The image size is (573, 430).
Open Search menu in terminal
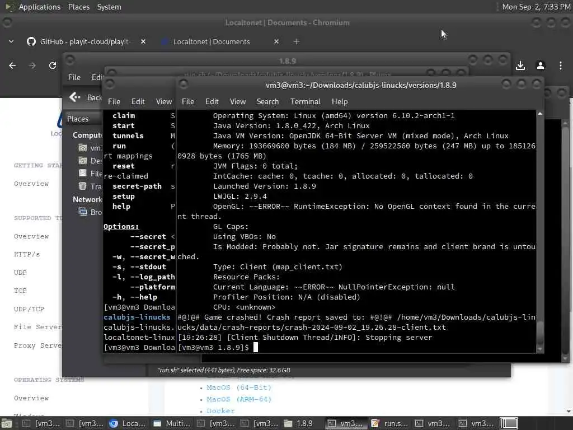267,102
